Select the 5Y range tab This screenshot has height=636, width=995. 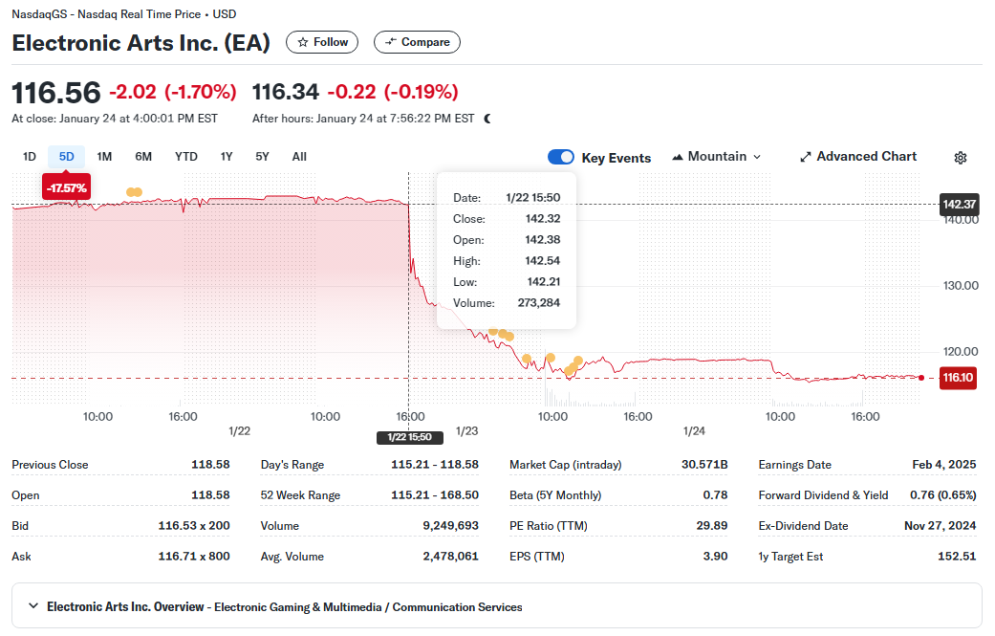coord(262,156)
